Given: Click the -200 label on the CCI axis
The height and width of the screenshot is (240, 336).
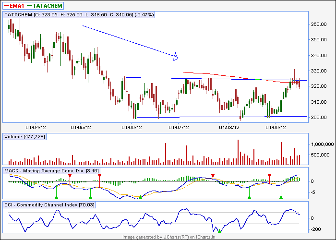Looking at the screenshot, I should [x=315, y=229].
